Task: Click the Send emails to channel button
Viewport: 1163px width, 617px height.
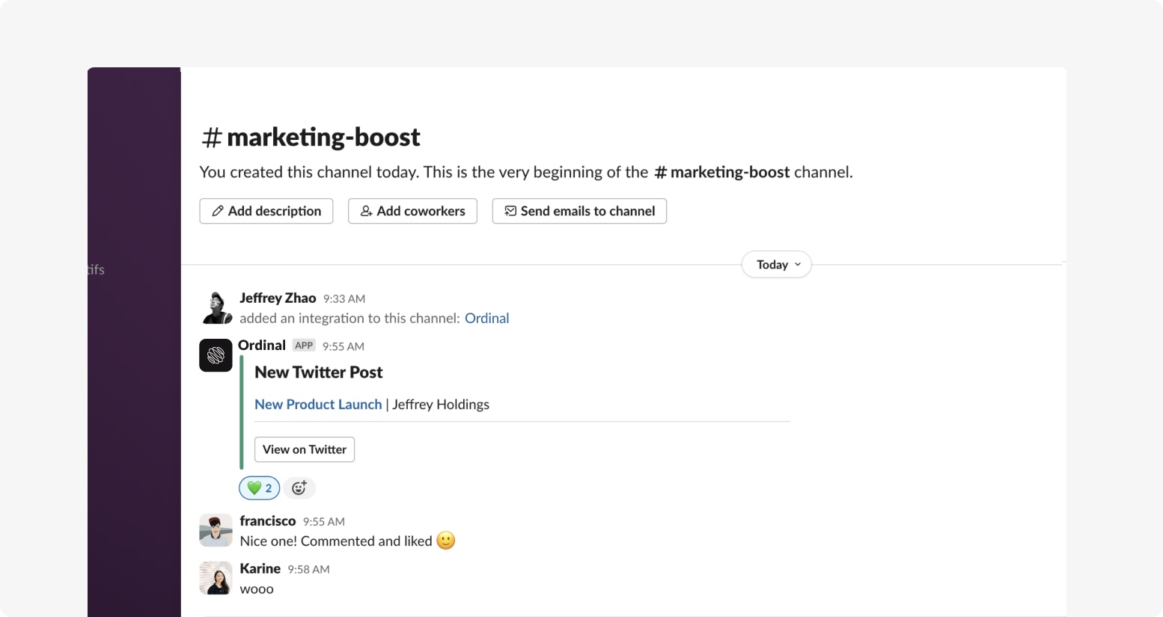Action: tap(579, 211)
